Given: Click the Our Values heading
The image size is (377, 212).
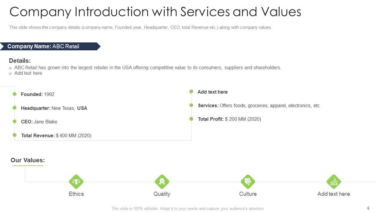Looking at the screenshot, I should 28,160.
